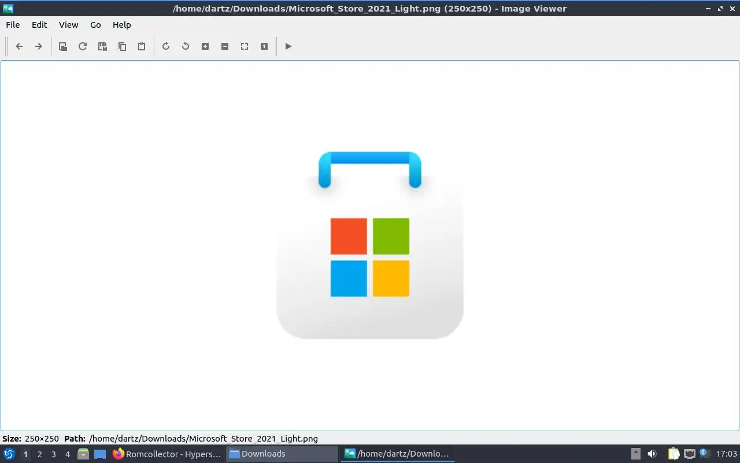Open a file with the toolbar icon
Image resolution: width=740 pixels, height=463 pixels.
(x=63, y=46)
